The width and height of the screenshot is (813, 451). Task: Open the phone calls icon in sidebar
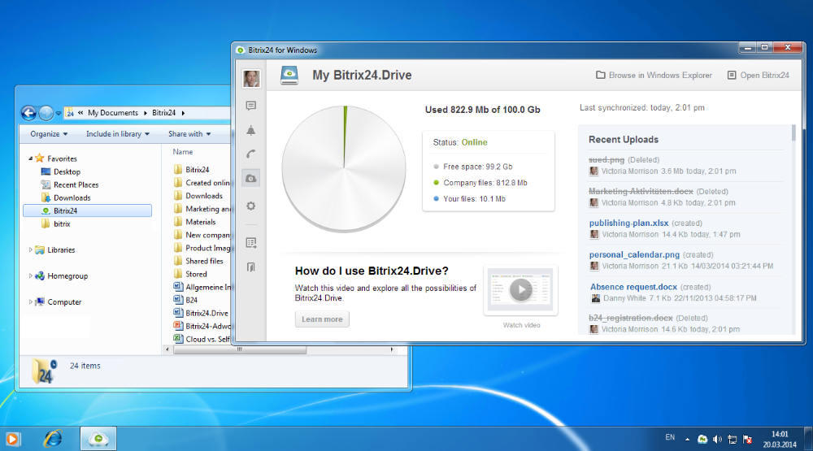(x=251, y=154)
